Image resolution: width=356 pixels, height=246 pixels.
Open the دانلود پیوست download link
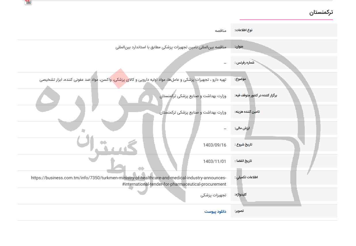[215, 211]
